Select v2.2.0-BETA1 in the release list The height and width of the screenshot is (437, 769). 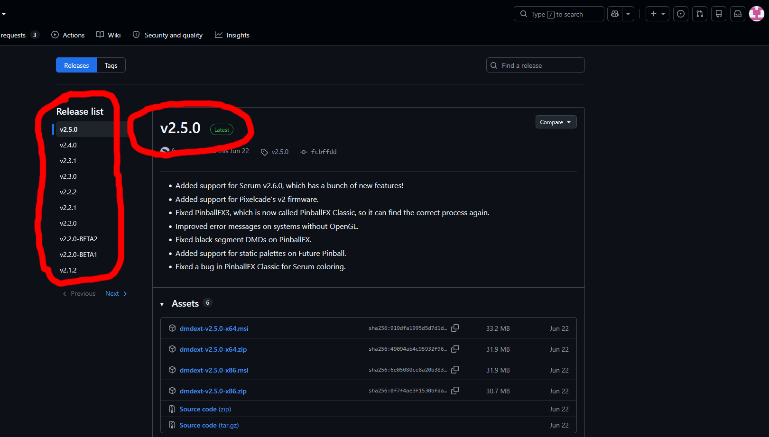(x=78, y=255)
